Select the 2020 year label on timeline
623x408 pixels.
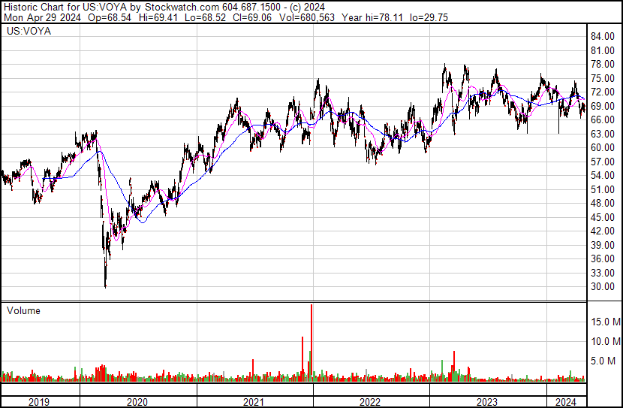[x=137, y=402]
